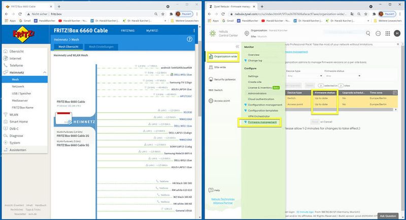This screenshot has height=220, width=406.
Task: Click the Firmware status column header
Action: click(325, 93)
